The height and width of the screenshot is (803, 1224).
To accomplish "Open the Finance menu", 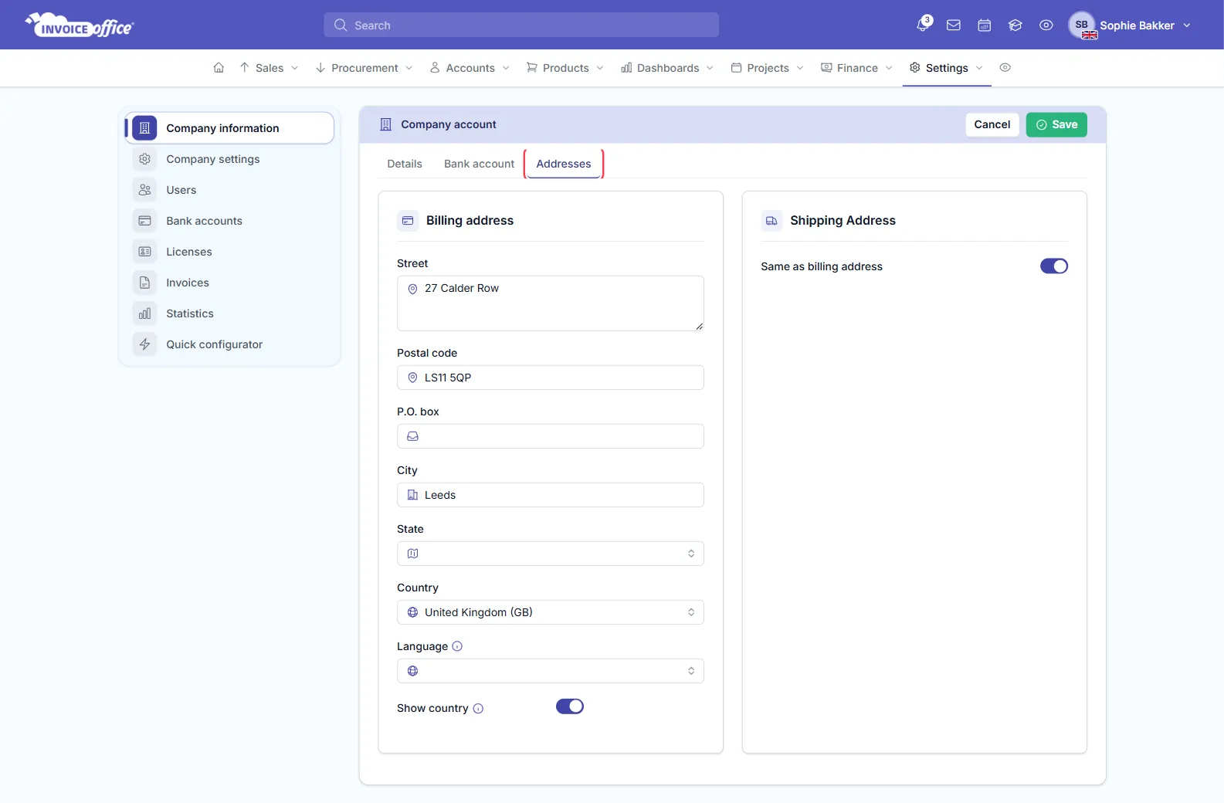I will coord(856,68).
